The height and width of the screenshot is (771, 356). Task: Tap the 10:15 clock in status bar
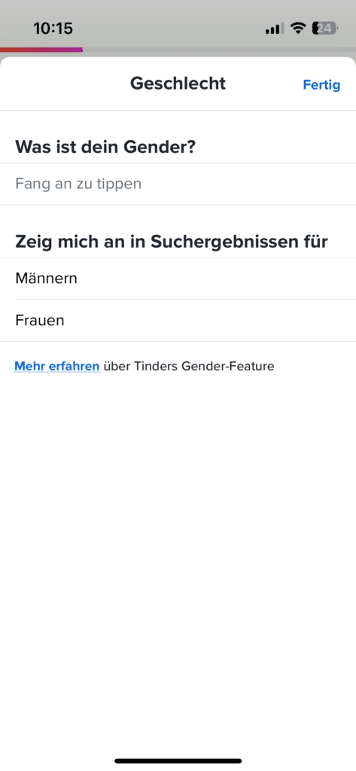53,29
